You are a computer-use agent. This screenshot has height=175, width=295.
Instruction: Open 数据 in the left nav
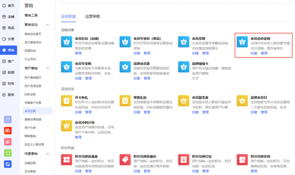8,72
